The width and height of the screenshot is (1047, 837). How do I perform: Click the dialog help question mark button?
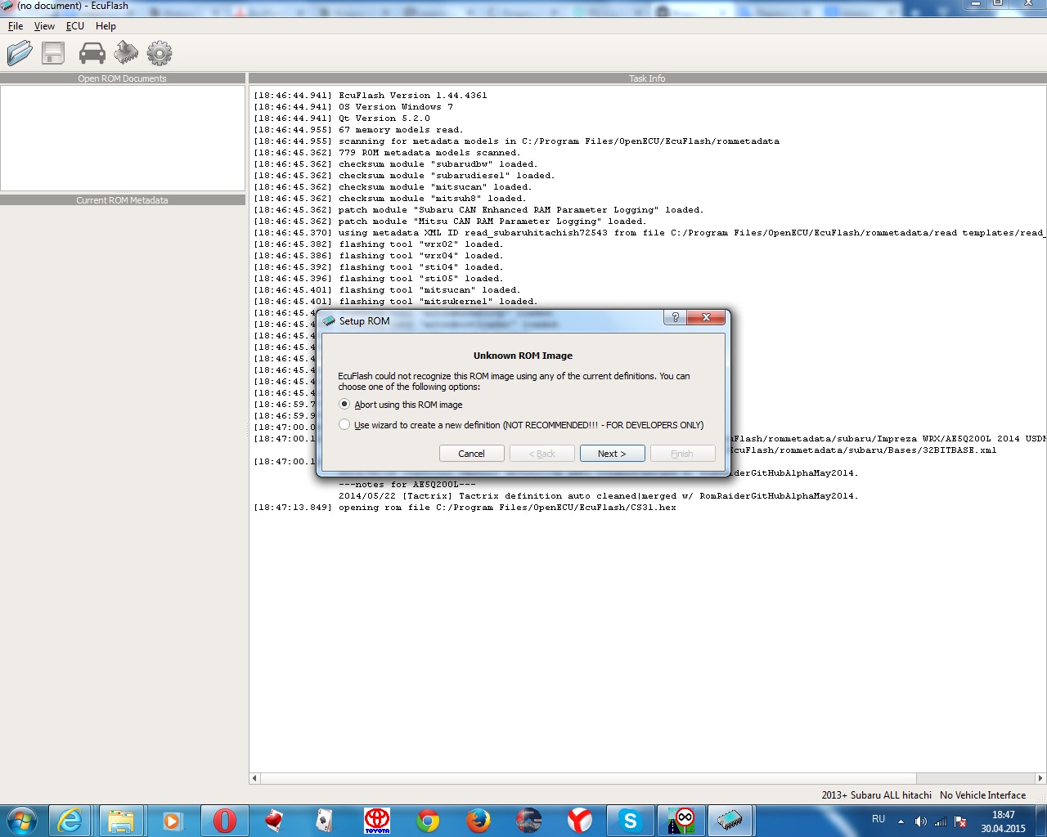[675, 317]
